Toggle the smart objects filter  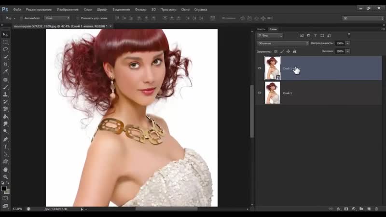coord(329,36)
